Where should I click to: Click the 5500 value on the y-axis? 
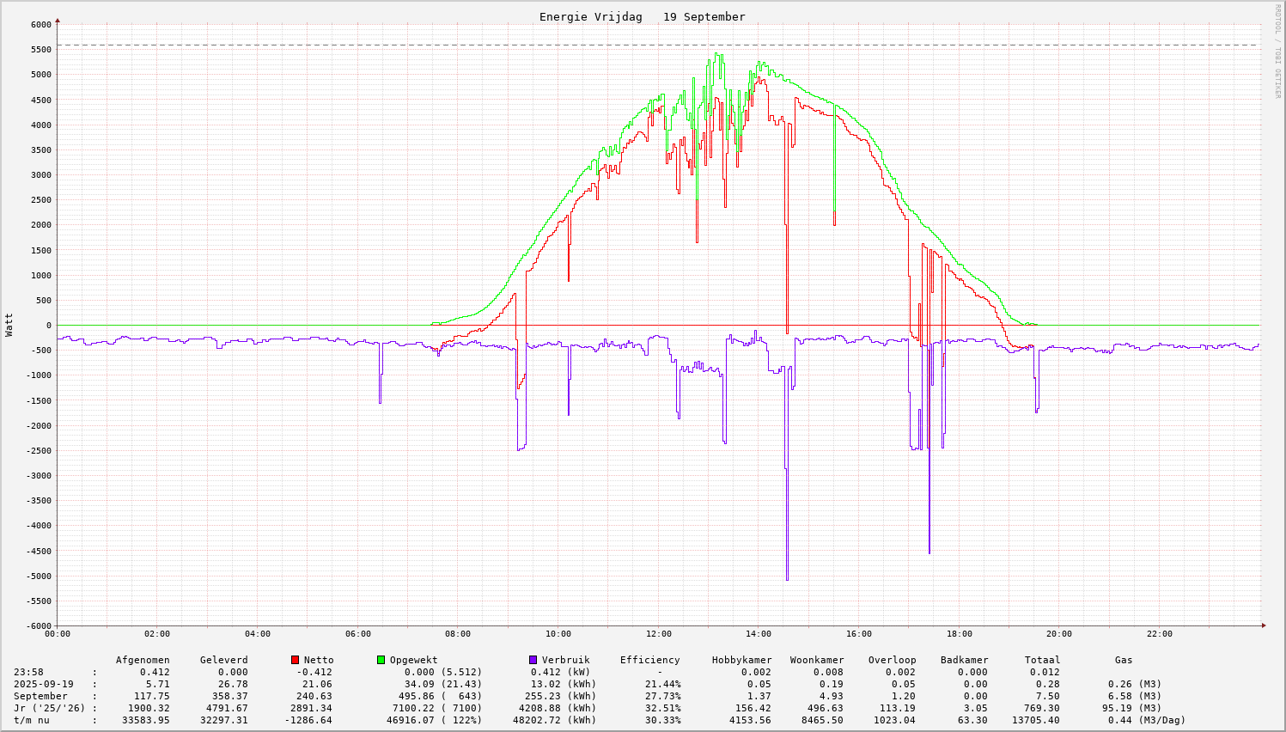click(40, 49)
